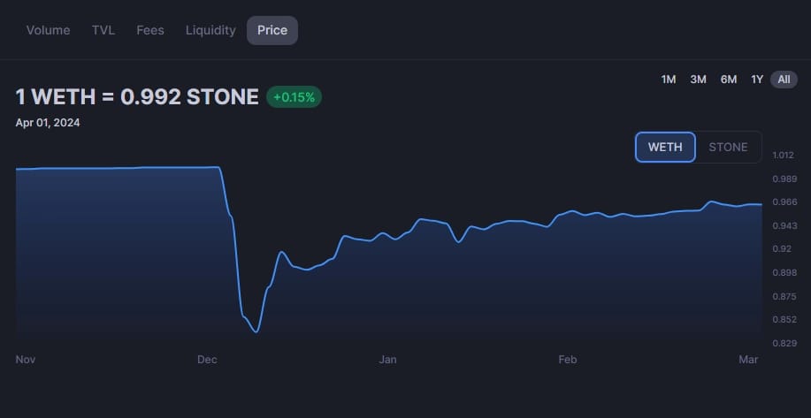
Task: Toggle price denomination to STONE
Action: click(728, 148)
